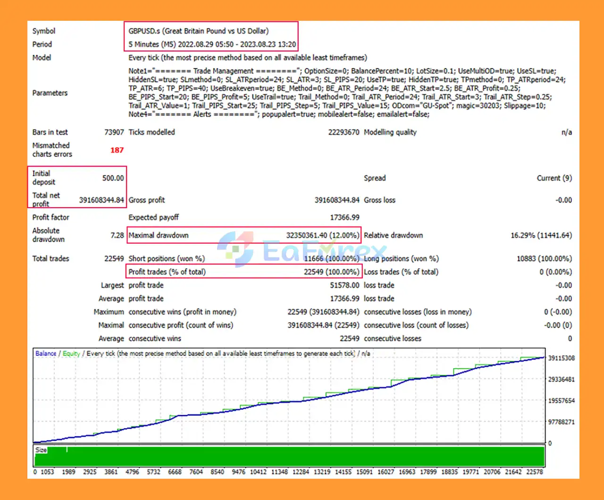The width and height of the screenshot is (604, 500).
Task: Click the blue Balance legend label
Action: pos(46,354)
